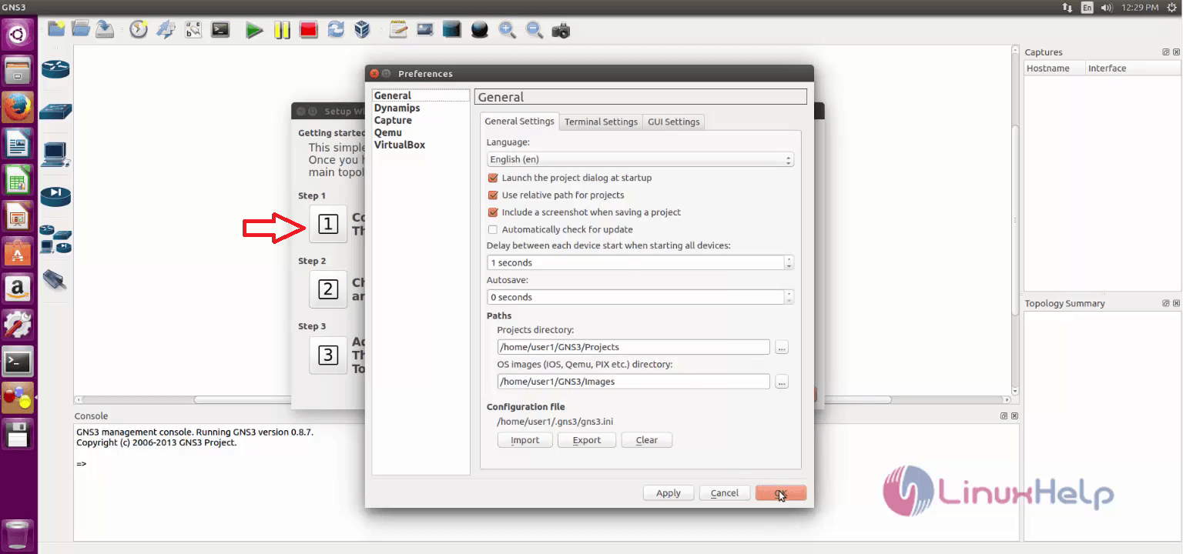Click the Console to all devices icon
1183x554 pixels.
(x=221, y=30)
